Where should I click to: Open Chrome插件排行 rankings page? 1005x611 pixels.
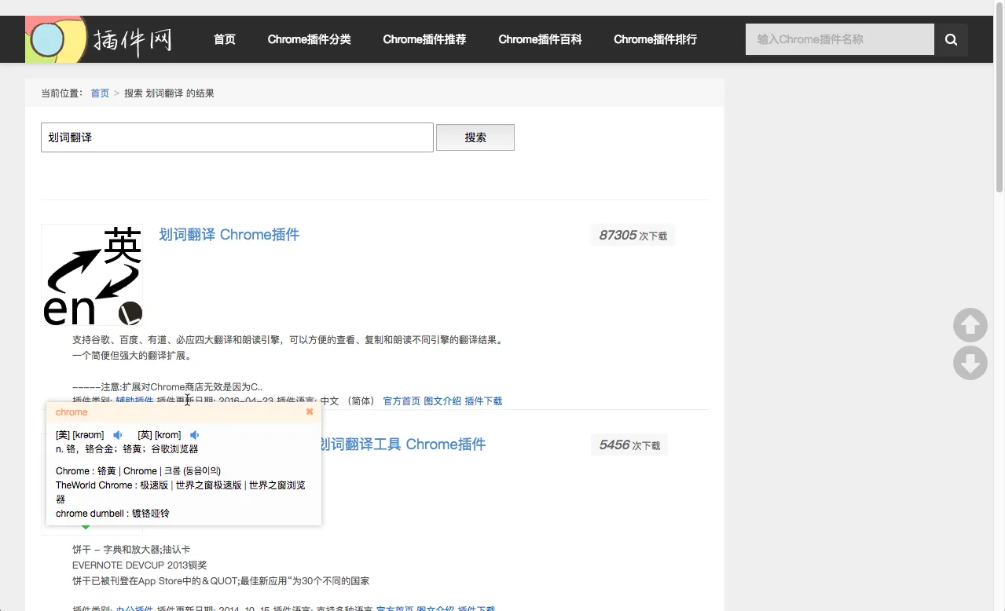655,39
